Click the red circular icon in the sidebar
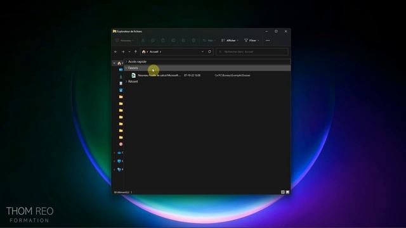Screen dimensions: 406x228 coord(121,144)
